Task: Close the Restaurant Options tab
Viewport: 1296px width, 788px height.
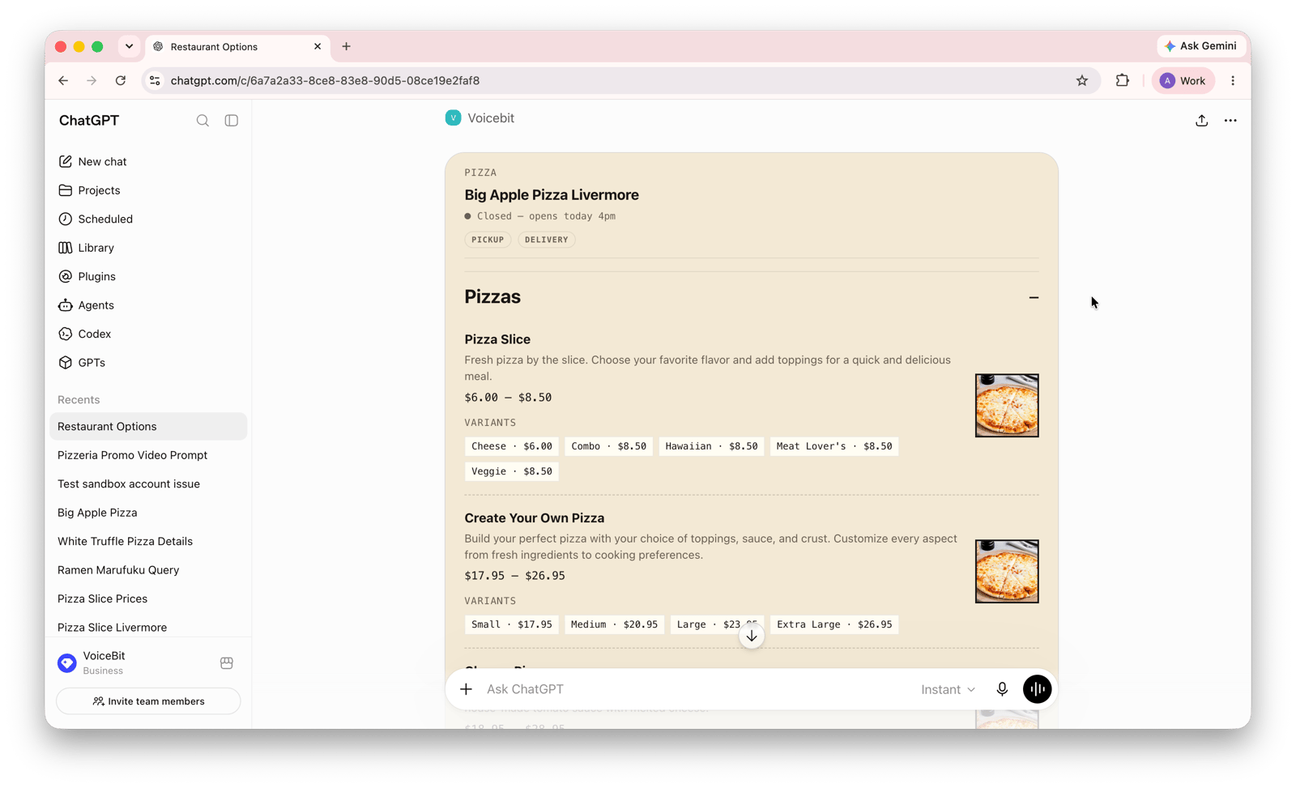Action: 318,46
